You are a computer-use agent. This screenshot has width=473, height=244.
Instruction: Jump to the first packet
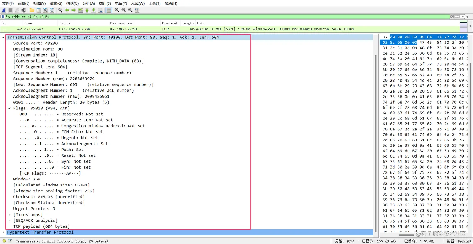click(87, 10)
